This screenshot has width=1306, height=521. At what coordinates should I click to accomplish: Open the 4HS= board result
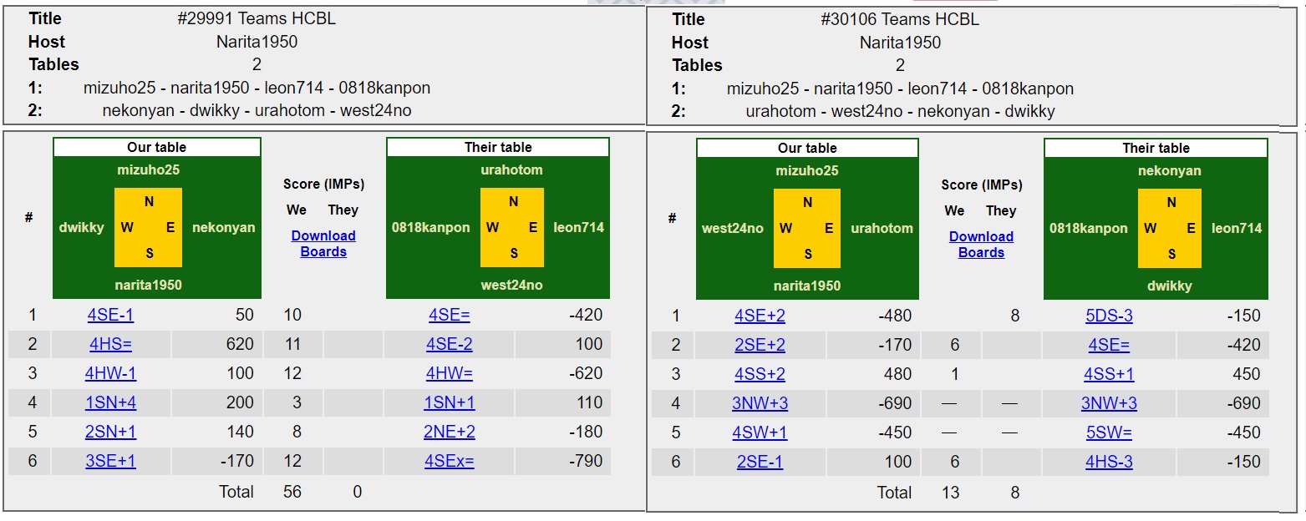pyautogui.click(x=110, y=345)
